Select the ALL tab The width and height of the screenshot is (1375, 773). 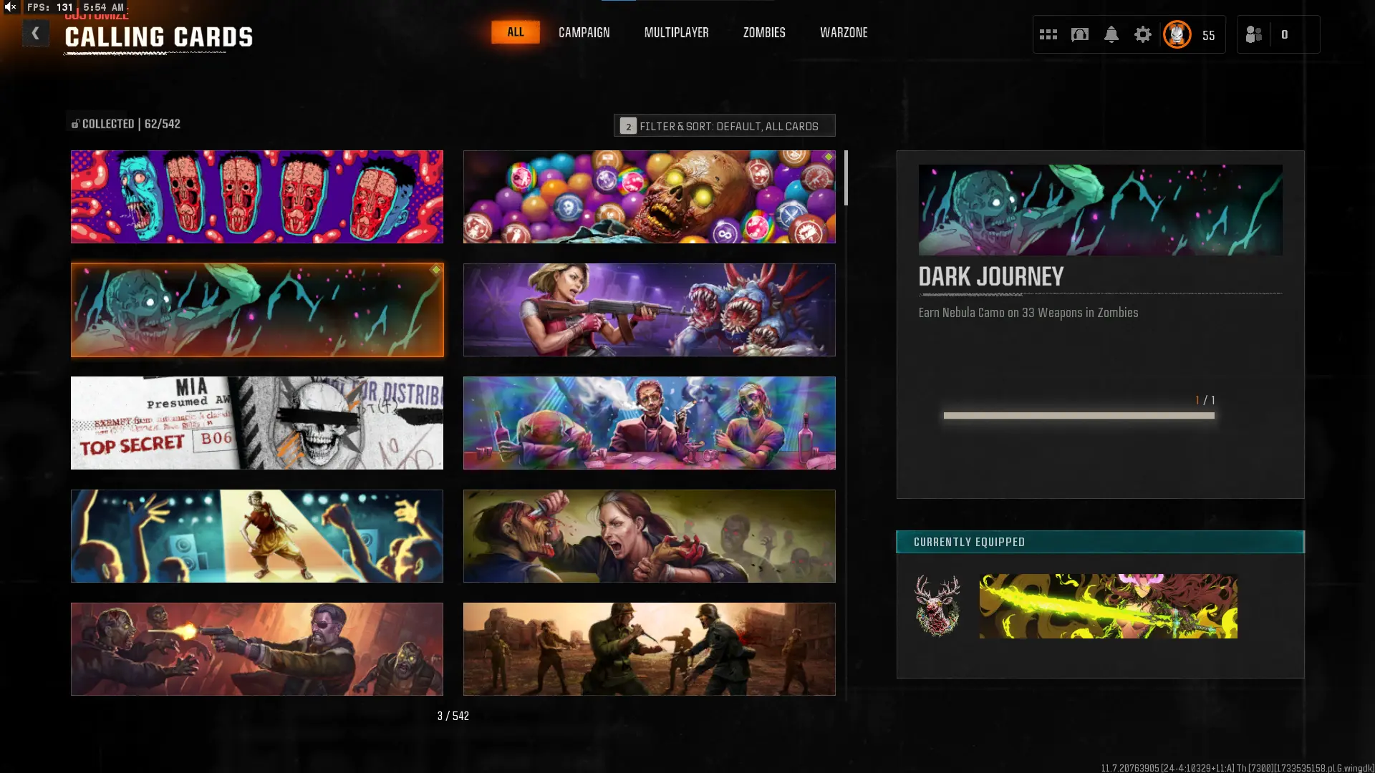515,32
